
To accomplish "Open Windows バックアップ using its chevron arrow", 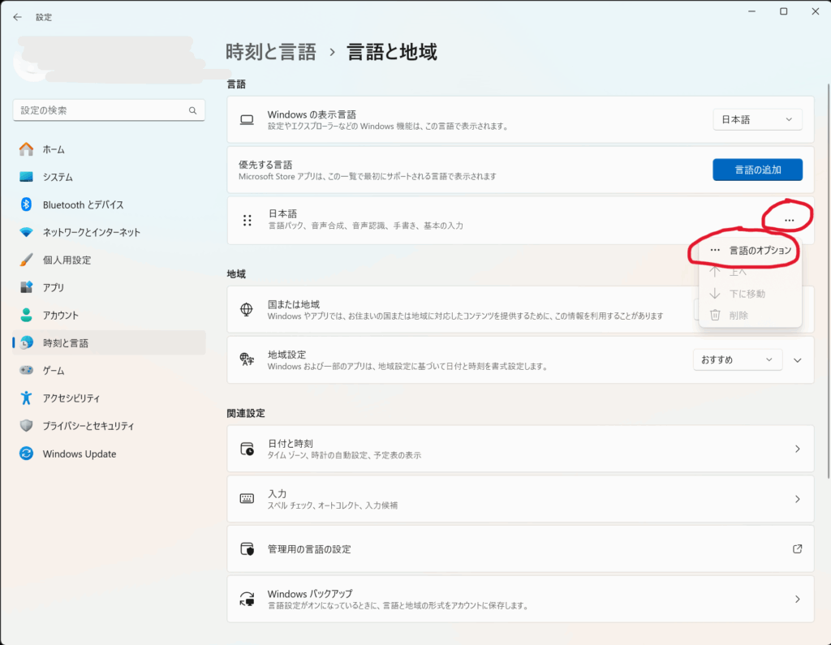I will point(797,599).
